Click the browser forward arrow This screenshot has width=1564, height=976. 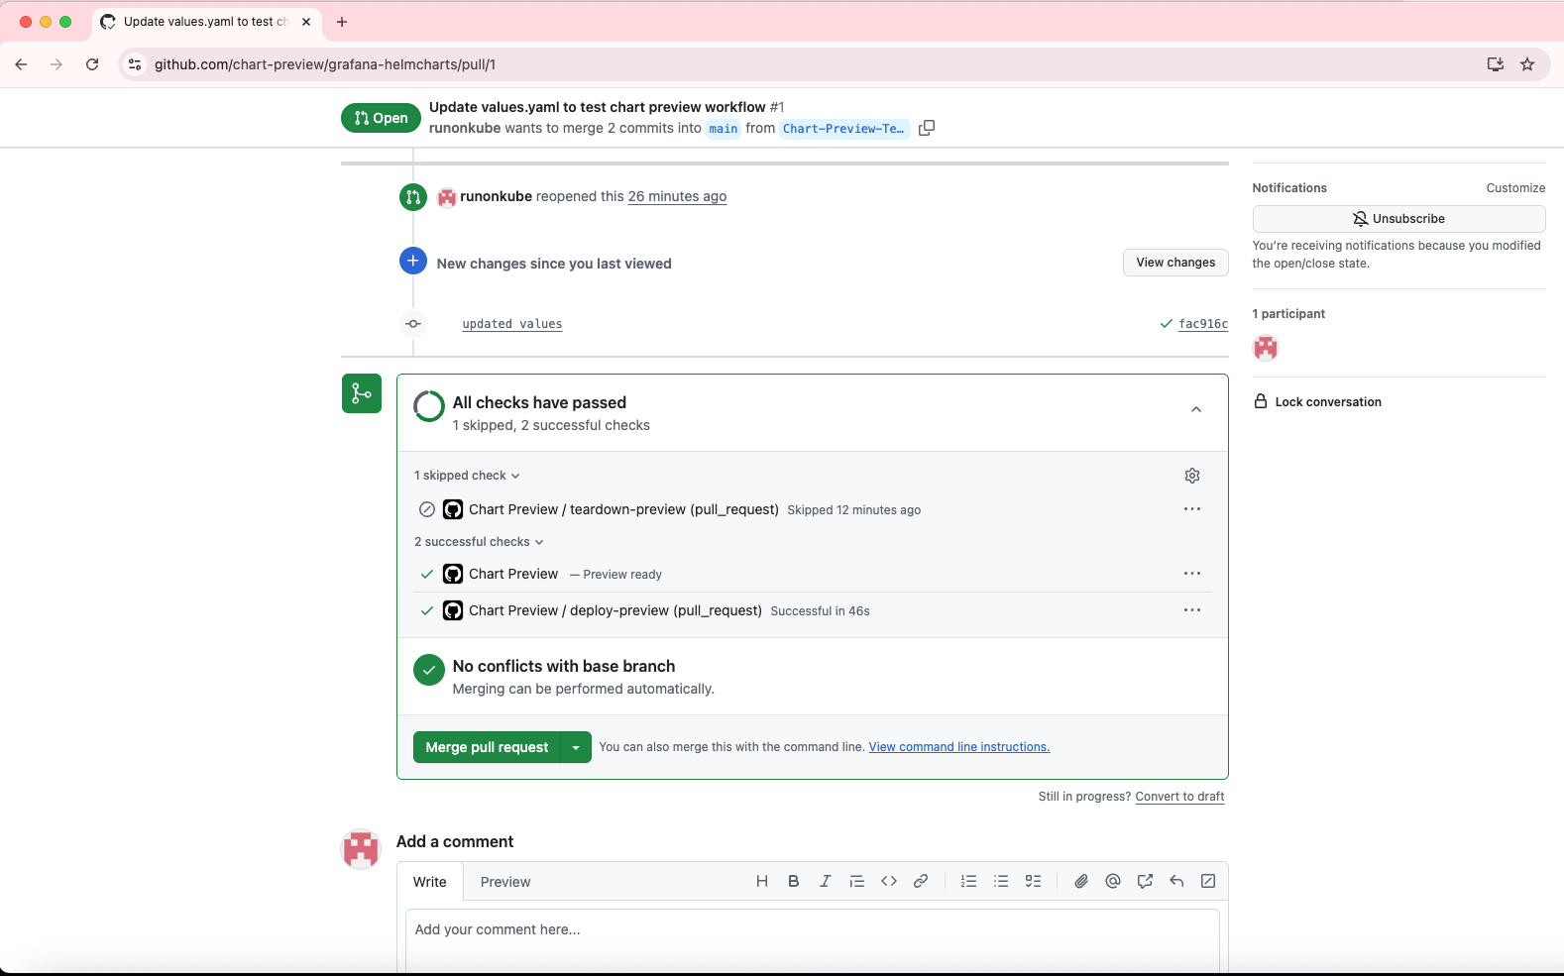tap(56, 64)
